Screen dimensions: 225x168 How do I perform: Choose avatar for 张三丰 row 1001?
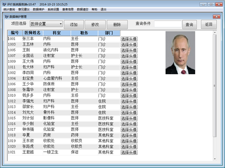click(x=129, y=39)
